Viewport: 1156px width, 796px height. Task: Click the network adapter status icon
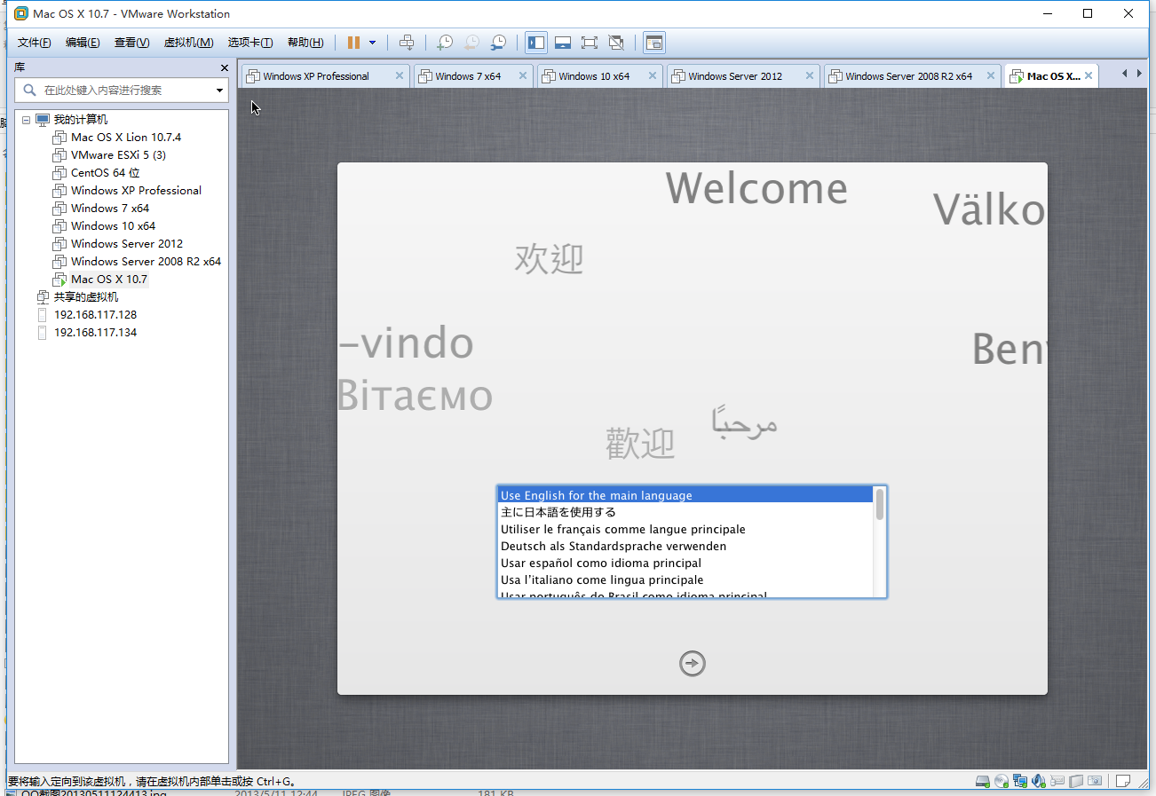point(1020,781)
